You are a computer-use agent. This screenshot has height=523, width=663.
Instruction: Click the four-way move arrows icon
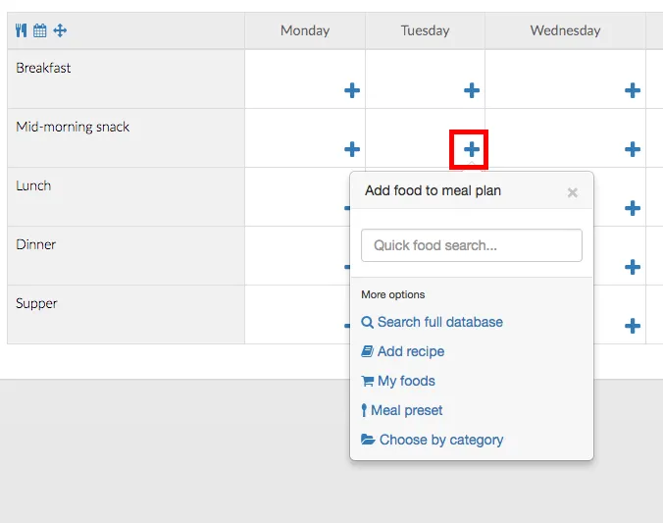click(60, 30)
